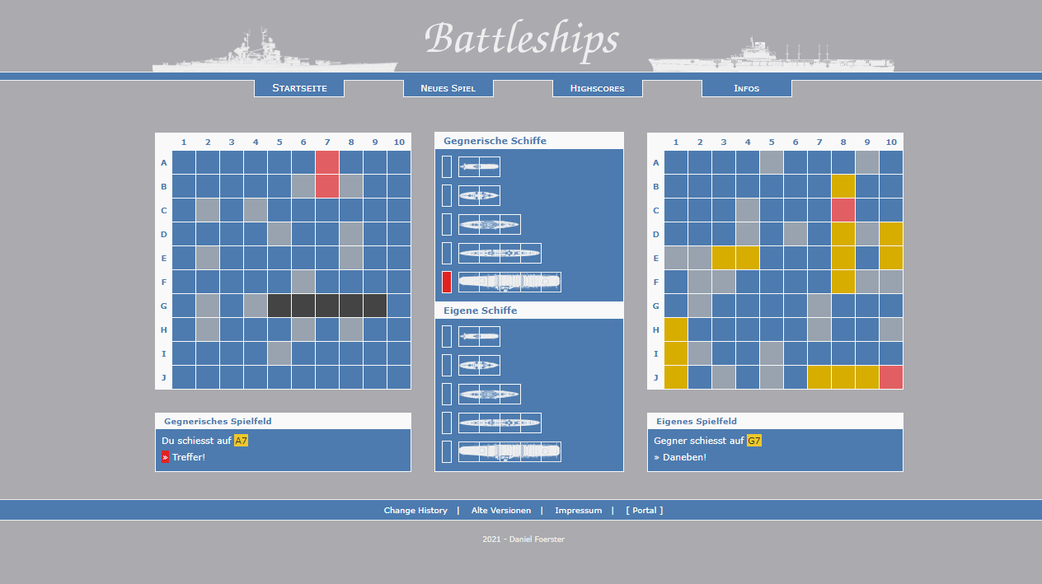View the Impressum page
Image resolution: width=1042 pixels, height=584 pixels.
578,511
